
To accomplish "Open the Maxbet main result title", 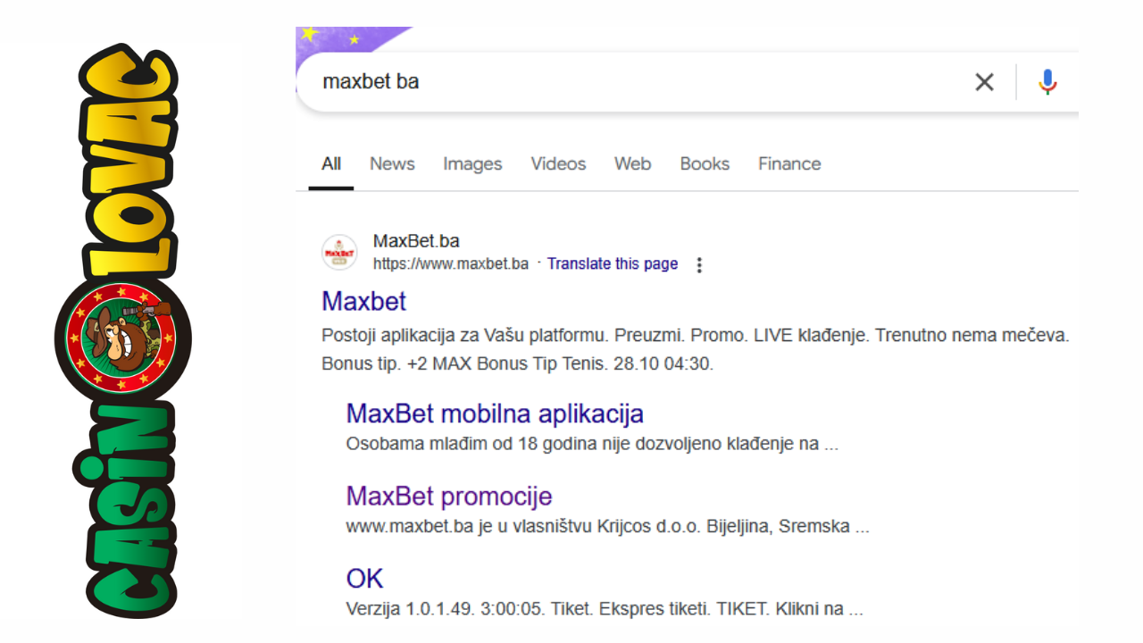I will [x=364, y=302].
